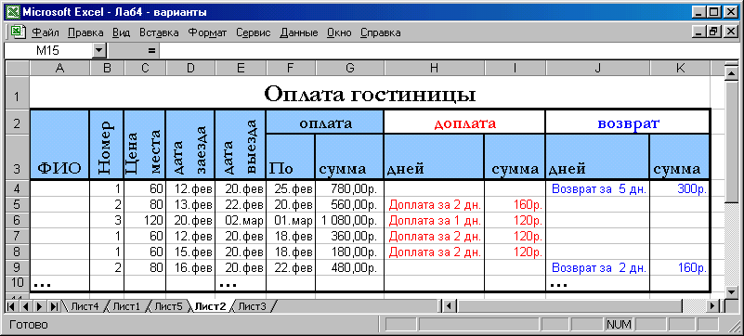Select column D header
The image size is (744, 336).
(190, 69)
